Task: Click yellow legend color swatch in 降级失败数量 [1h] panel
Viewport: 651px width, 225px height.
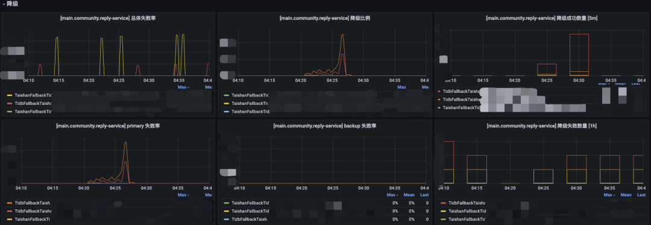Action: pyautogui.click(x=443, y=211)
